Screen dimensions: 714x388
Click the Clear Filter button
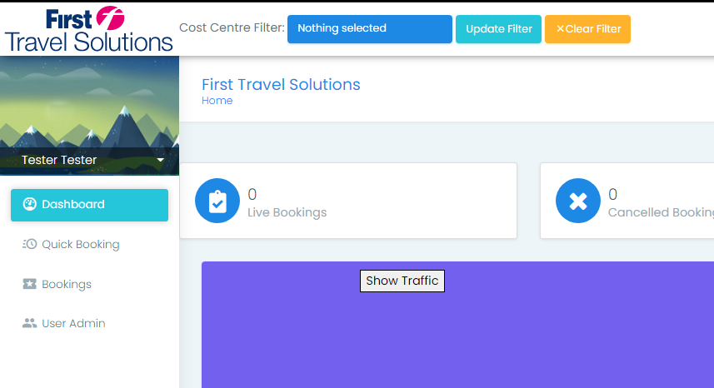pyautogui.click(x=588, y=29)
